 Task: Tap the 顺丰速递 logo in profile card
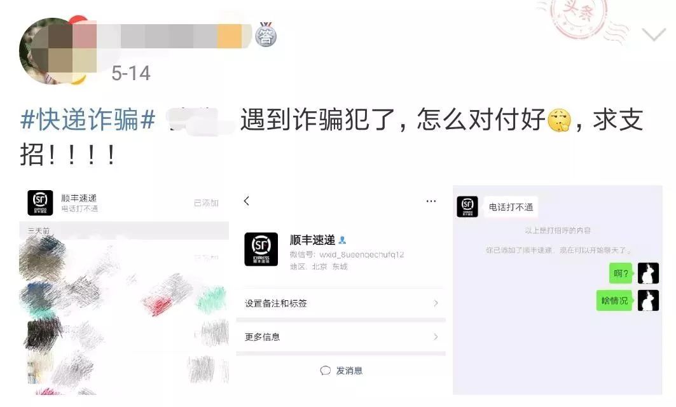tap(261, 249)
